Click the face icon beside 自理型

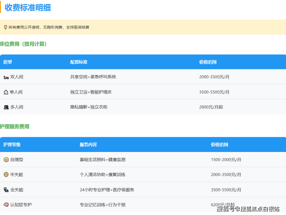click(6, 160)
